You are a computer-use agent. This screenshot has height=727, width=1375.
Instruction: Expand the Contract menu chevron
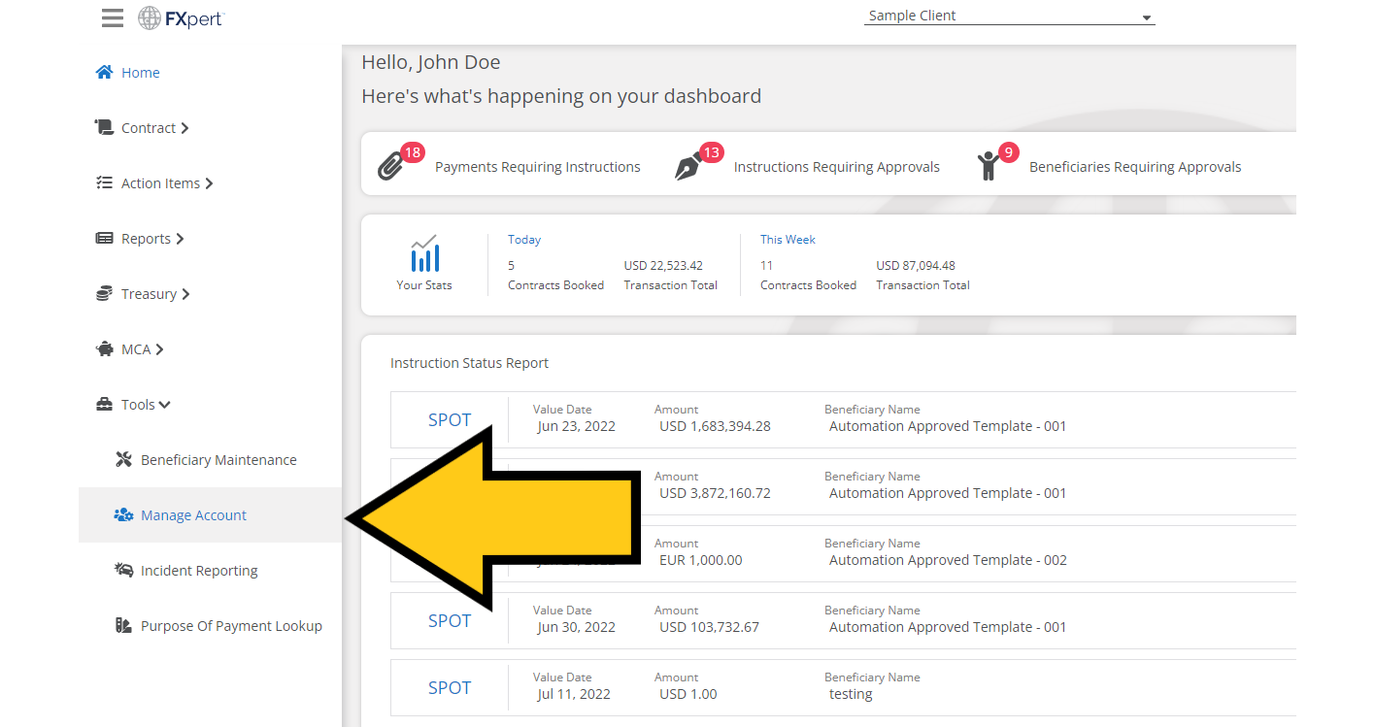tap(184, 128)
